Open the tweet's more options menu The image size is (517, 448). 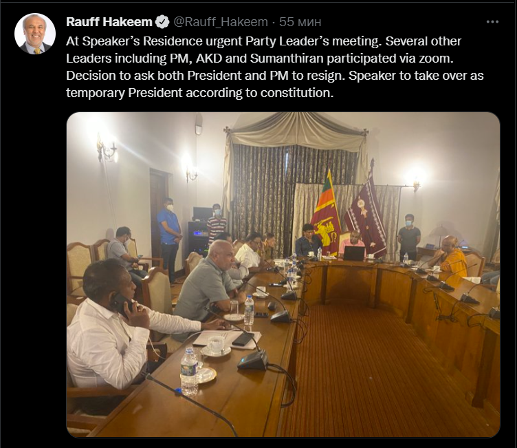(492, 22)
